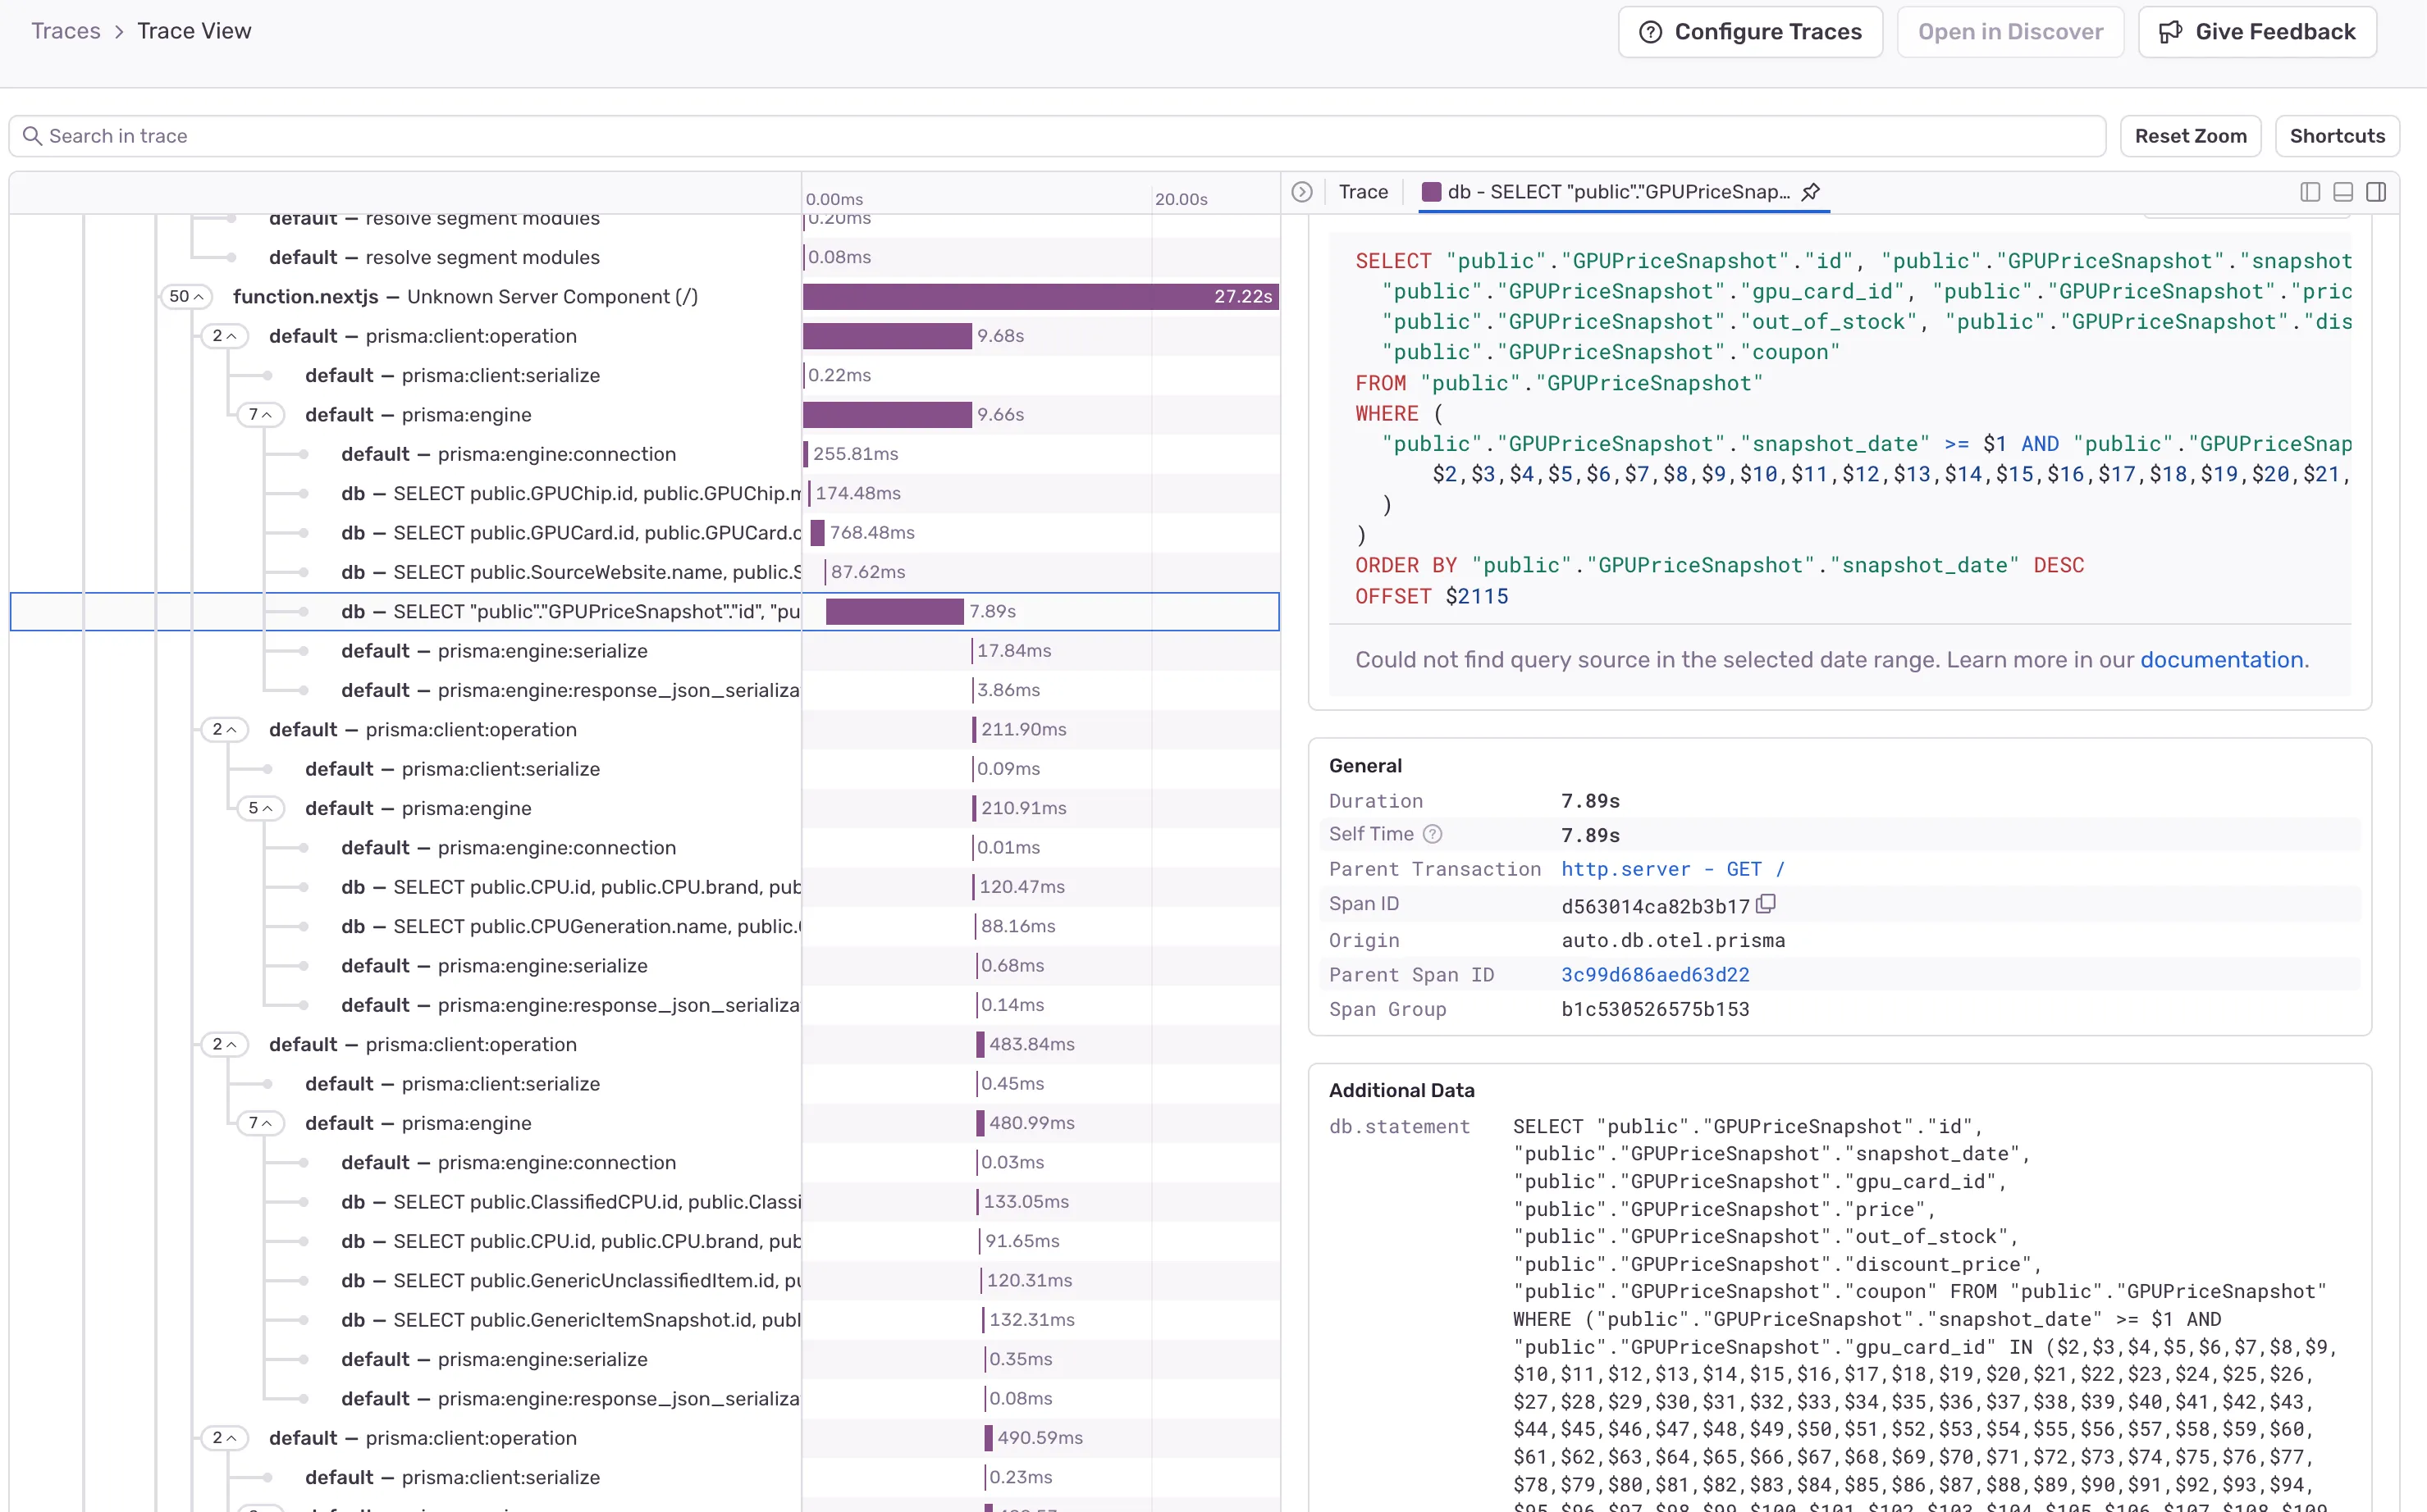
Task: Collapse the function.nextjs 50 children toggle
Action: point(187,297)
